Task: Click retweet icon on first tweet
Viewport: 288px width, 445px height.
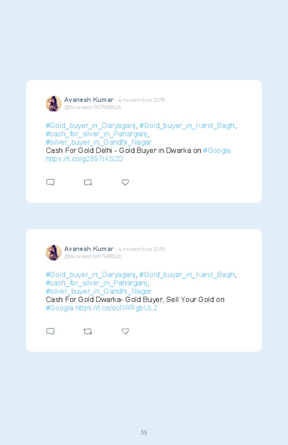Action: pos(88,182)
